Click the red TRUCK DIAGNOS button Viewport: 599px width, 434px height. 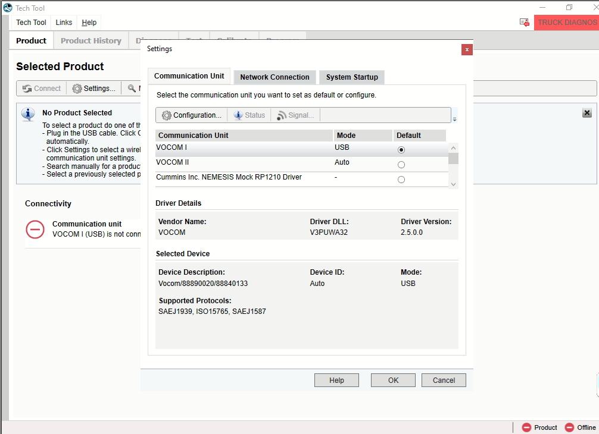[x=566, y=23]
